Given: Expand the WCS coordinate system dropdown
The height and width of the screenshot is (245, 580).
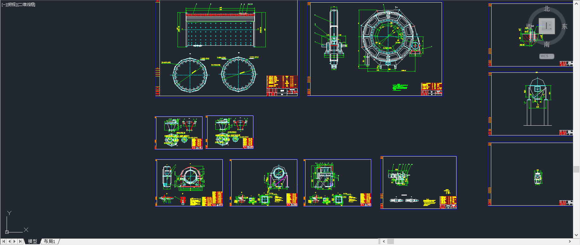Looking at the screenshot, I should [547, 56].
